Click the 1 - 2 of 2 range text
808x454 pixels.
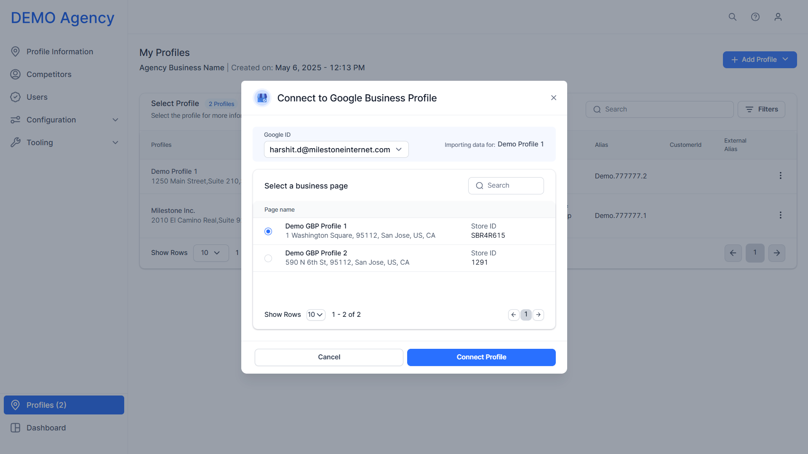(346, 315)
